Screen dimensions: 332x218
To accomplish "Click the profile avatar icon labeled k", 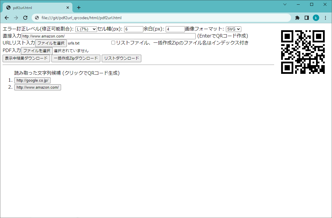I will tap(316, 18).
